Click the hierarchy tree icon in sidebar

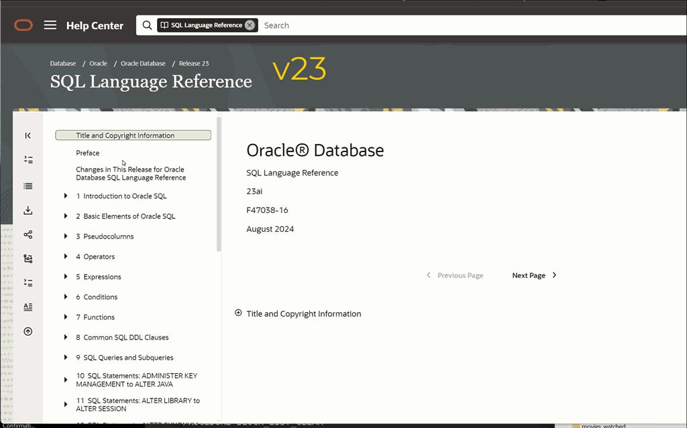(28, 259)
